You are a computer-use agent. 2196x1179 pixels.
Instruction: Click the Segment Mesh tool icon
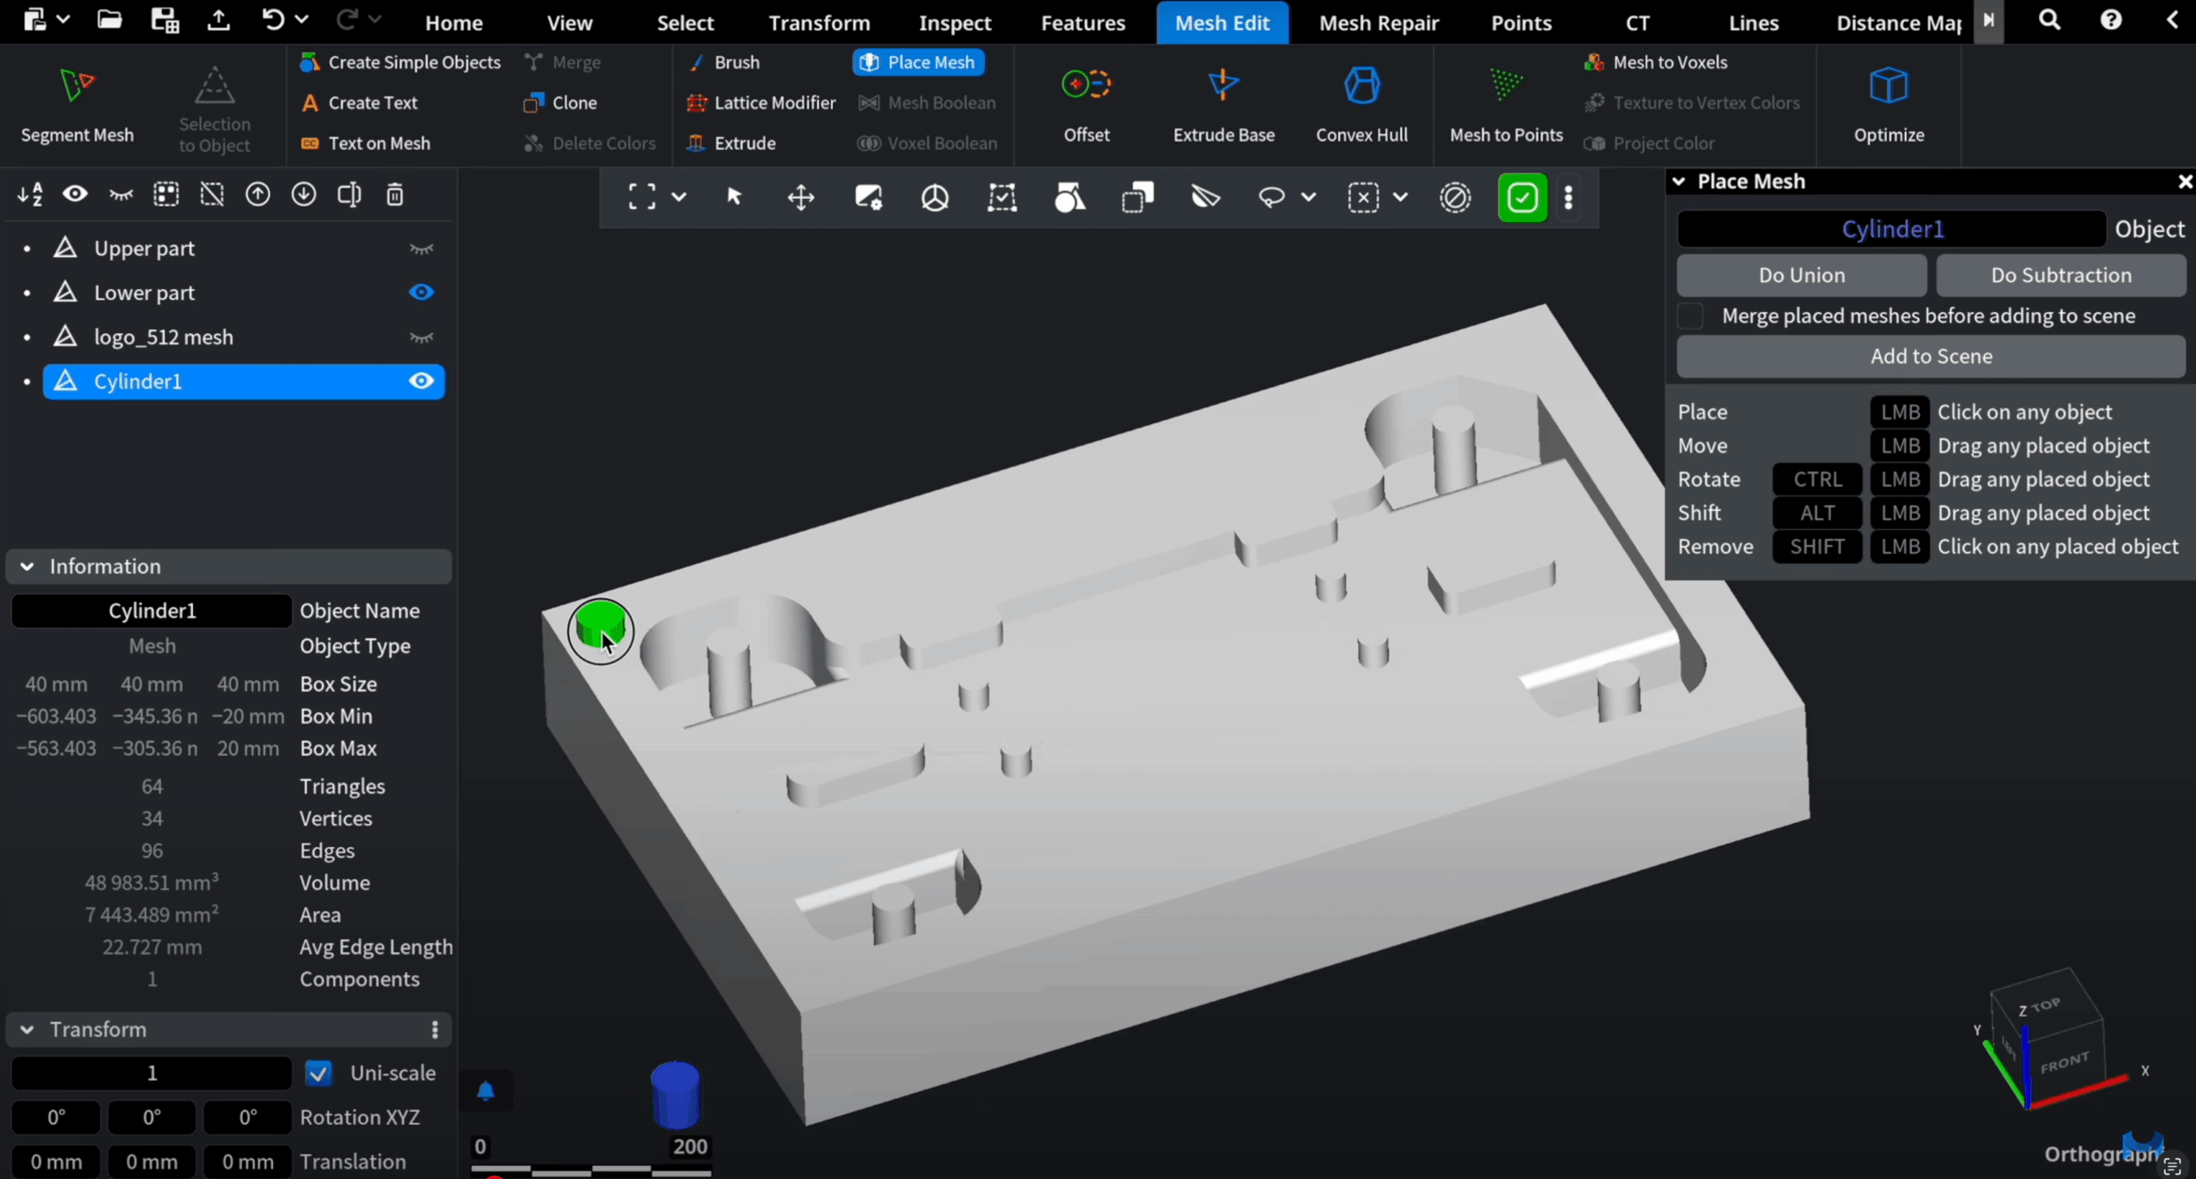(x=76, y=86)
